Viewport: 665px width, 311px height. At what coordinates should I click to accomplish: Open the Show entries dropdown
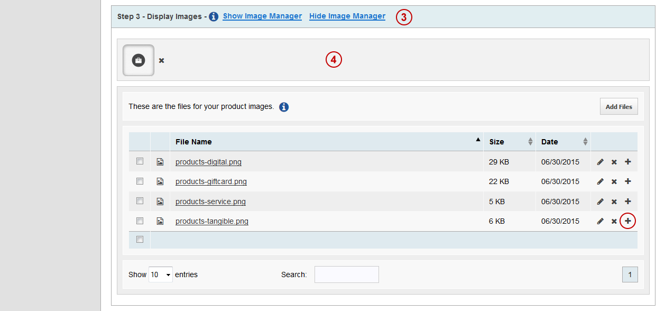point(161,275)
